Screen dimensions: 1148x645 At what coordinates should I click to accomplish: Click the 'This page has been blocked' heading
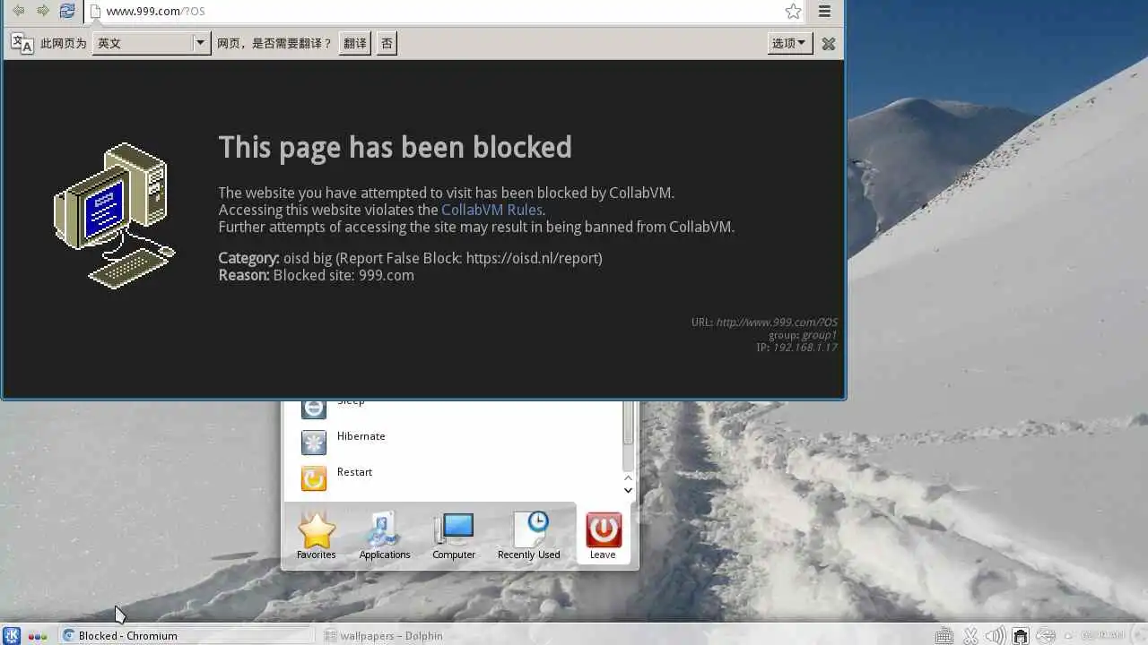click(395, 147)
